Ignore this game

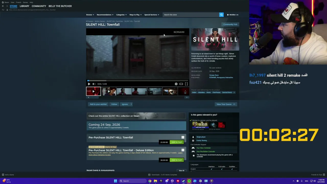click(125, 104)
